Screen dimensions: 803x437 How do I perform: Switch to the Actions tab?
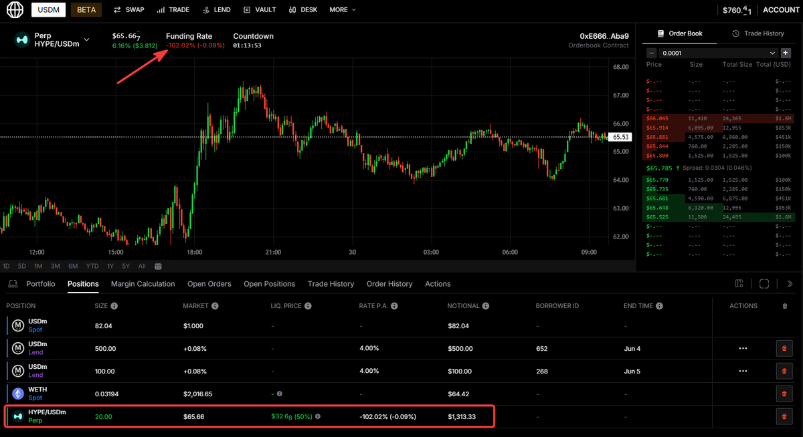[x=438, y=284]
